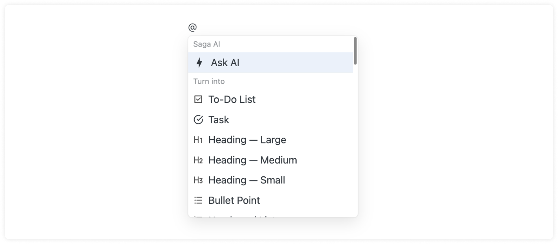Choose the Task option
The width and height of the screenshot is (558, 244).
(x=219, y=120)
